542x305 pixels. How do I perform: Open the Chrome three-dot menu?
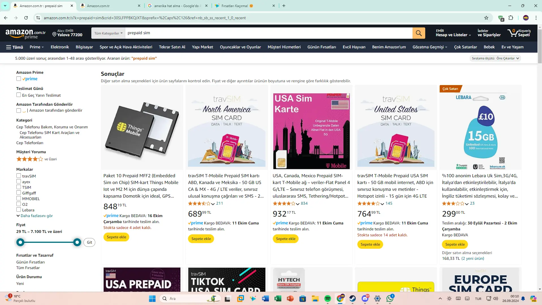click(x=536, y=18)
